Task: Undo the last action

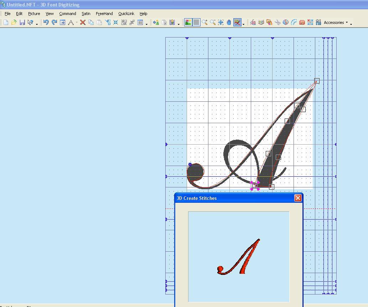Action: [46, 22]
